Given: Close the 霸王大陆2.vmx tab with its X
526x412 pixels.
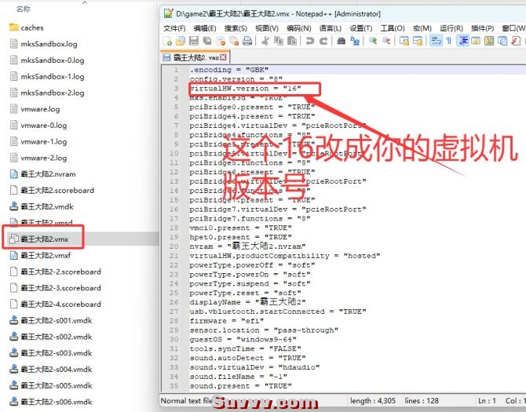Looking at the screenshot, I should 223,57.
